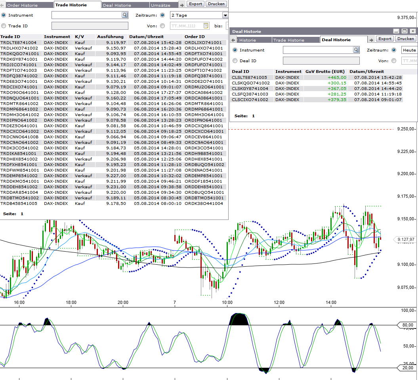Select trade row TRDNQUO641001
The height and width of the screenshot is (380, 418).
point(113,98)
